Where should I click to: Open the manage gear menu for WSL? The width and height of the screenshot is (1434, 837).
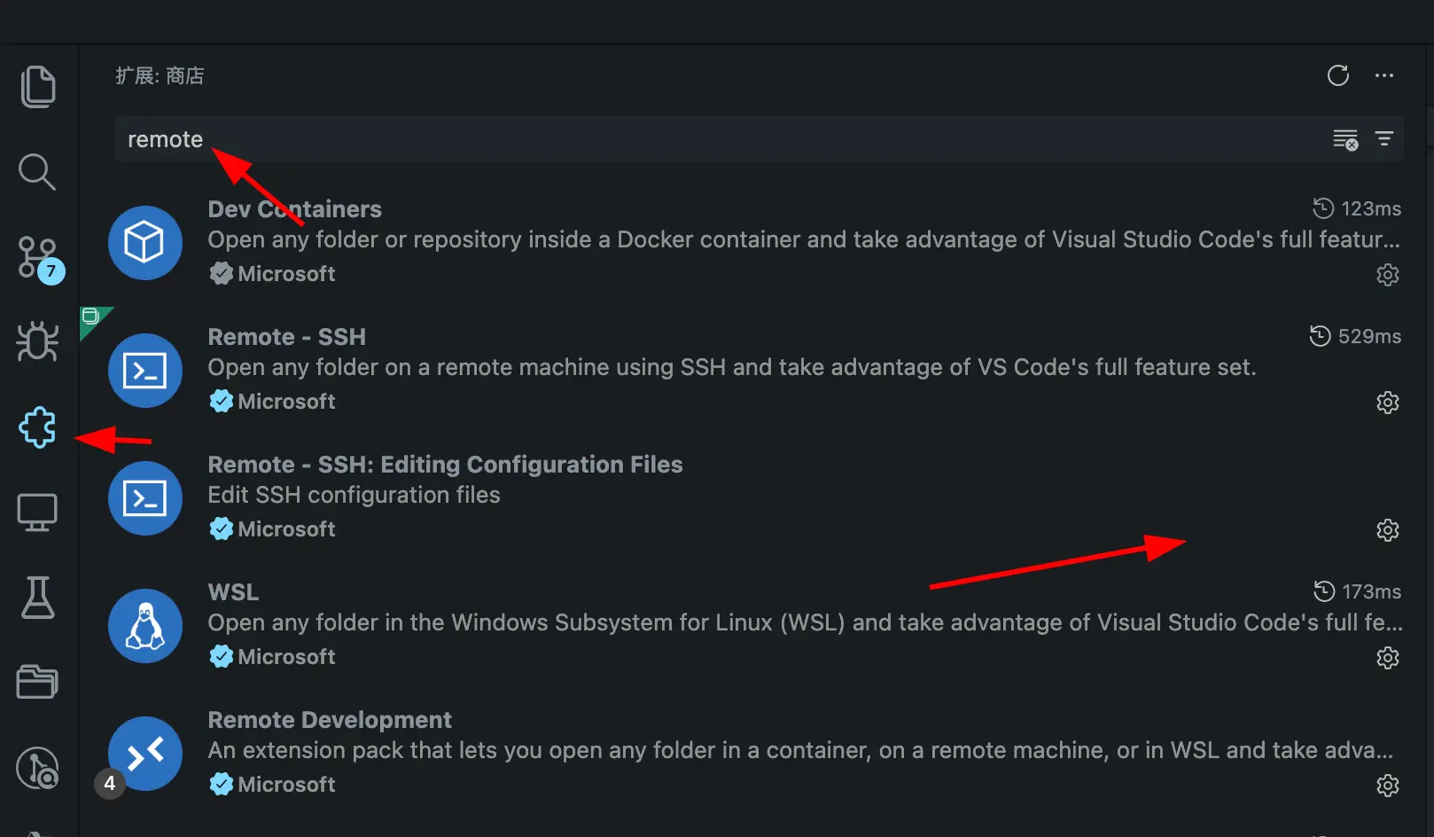(x=1387, y=657)
